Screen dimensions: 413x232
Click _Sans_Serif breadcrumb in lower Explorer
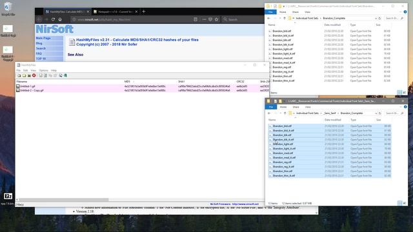330,113
